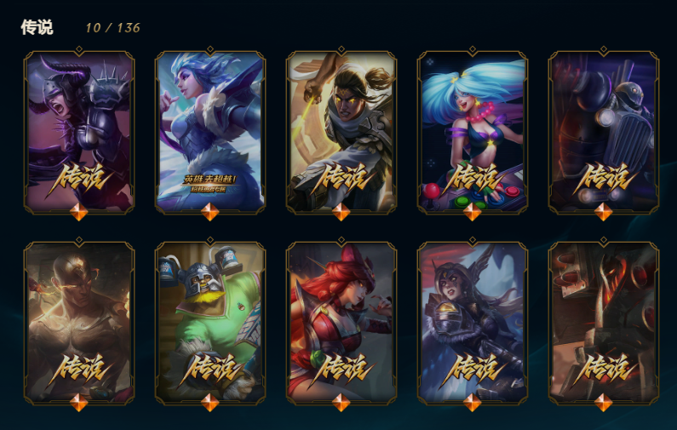The width and height of the screenshot is (677, 430).
Task: Select the bald shirtless monk skin card
Action: (79, 323)
